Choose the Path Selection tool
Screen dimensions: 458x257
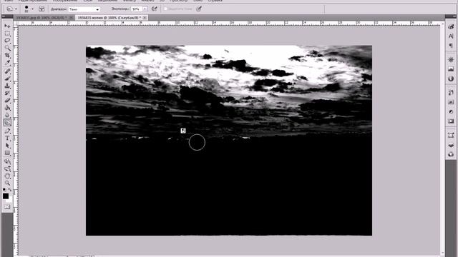click(7, 146)
